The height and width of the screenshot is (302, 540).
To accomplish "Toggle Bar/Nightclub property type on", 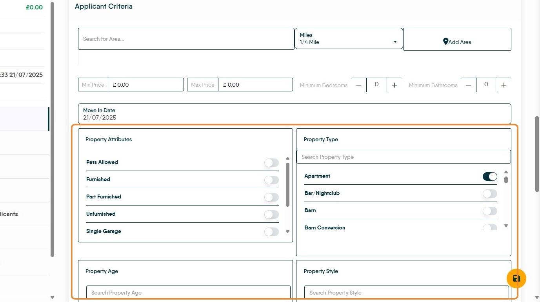I will [x=490, y=194].
